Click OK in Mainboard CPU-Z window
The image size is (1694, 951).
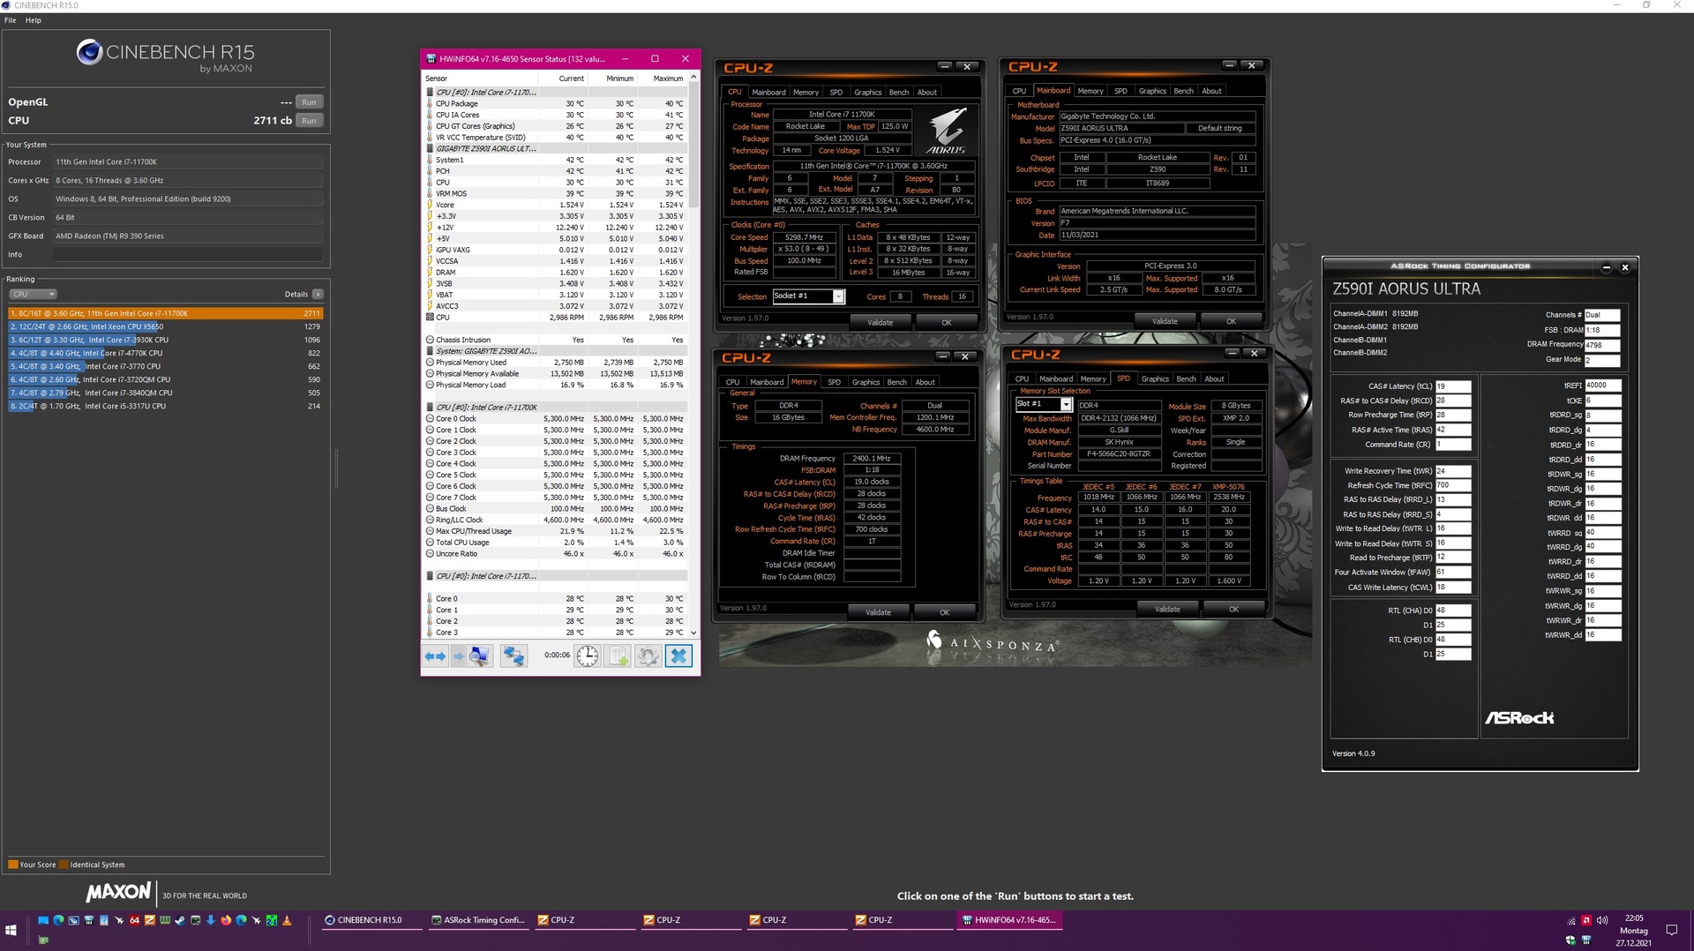1231,321
